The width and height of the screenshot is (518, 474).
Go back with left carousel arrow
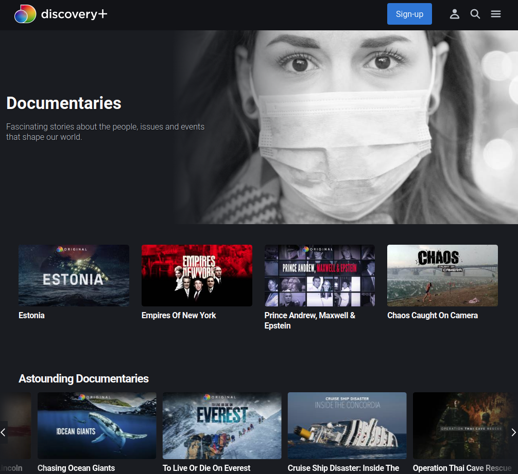click(x=3, y=432)
